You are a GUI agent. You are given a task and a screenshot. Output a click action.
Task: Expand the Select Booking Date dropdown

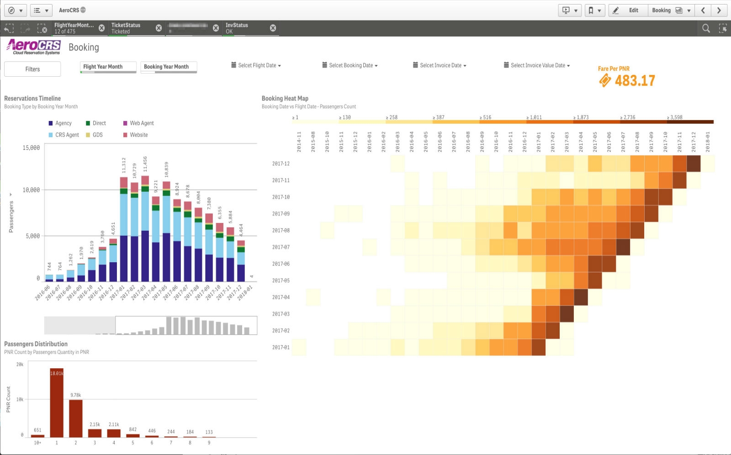tap(350, 65)
